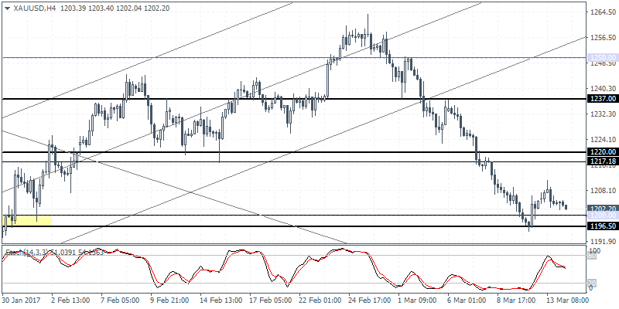Click the stochastic 100 level value
The image size is (619, 309).
[593, 252]
